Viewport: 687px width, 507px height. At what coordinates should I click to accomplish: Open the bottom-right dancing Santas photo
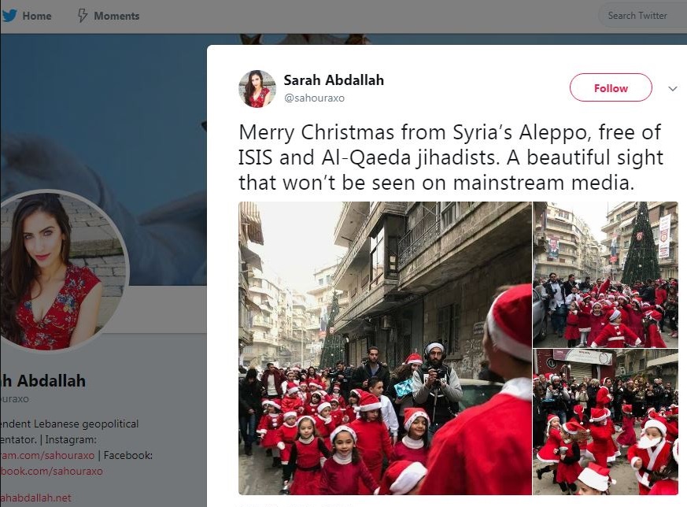click(x=605, y=422)
